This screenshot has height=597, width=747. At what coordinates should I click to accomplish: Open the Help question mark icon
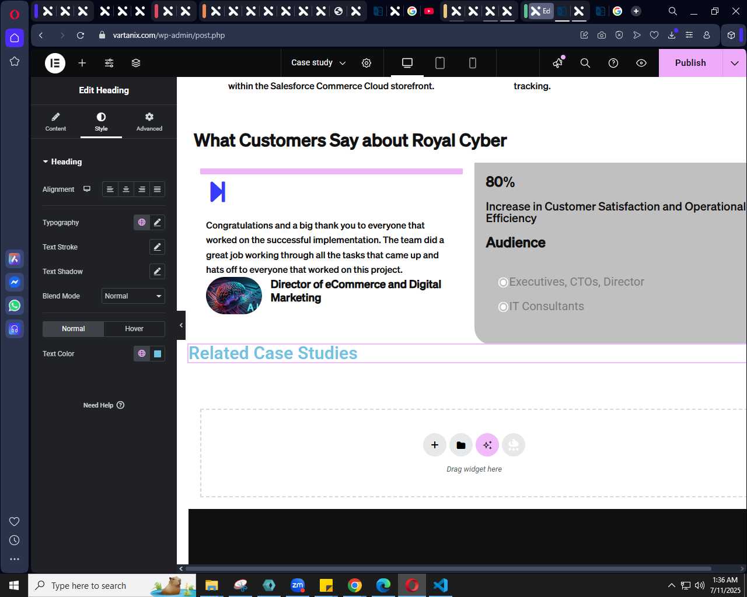point(613,63)
